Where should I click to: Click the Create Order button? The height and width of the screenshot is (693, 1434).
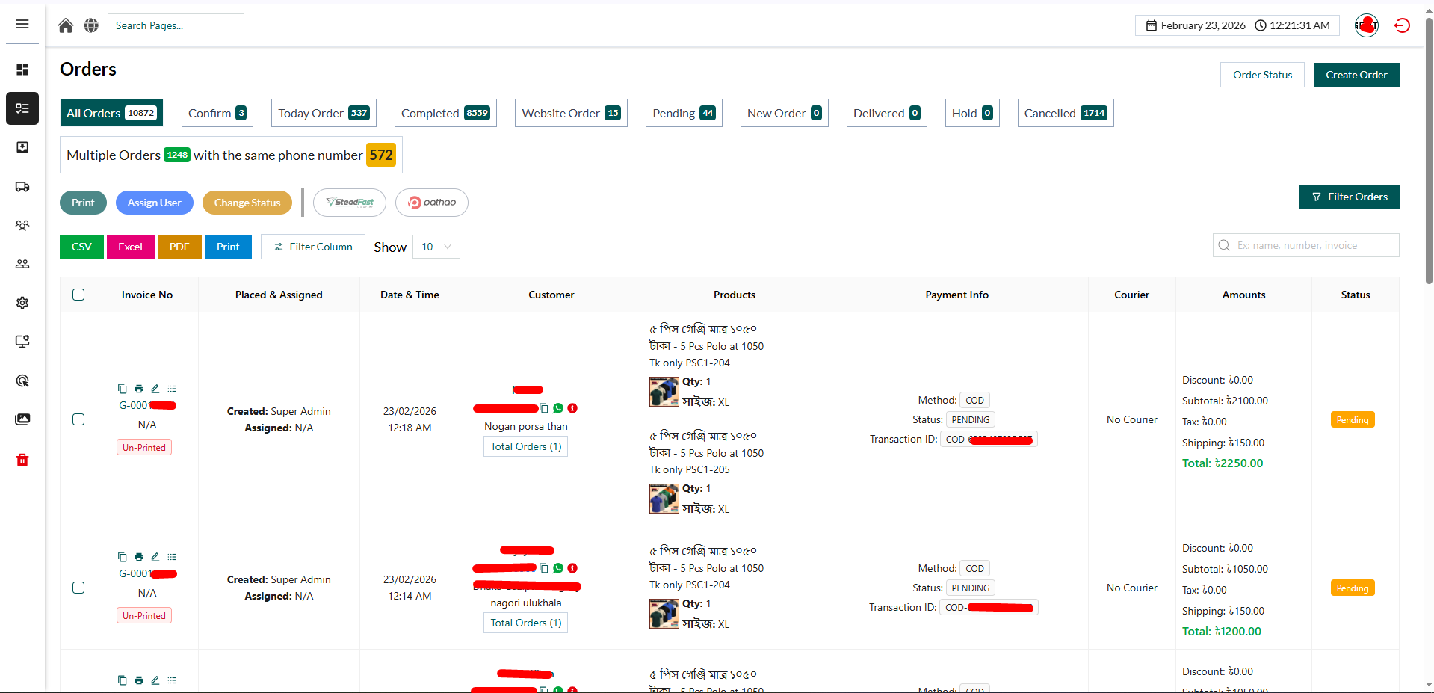[x=1356, y=75]
